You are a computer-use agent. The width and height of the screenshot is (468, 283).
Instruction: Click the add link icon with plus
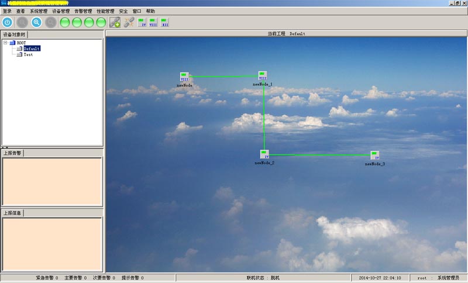115,23
